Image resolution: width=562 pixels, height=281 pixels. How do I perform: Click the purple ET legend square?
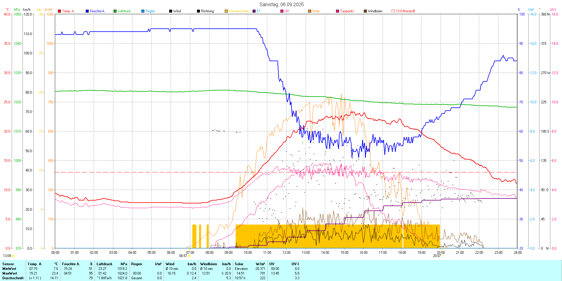click(x=254, y=11)
